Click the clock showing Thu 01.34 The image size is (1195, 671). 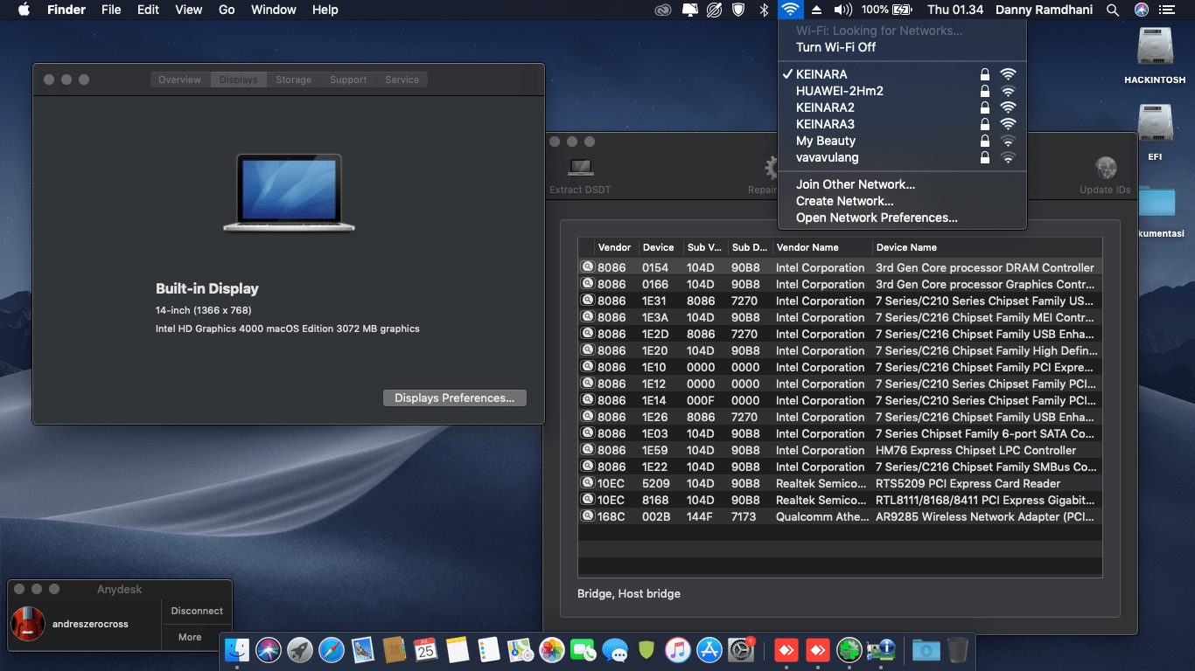pos(955,10)
